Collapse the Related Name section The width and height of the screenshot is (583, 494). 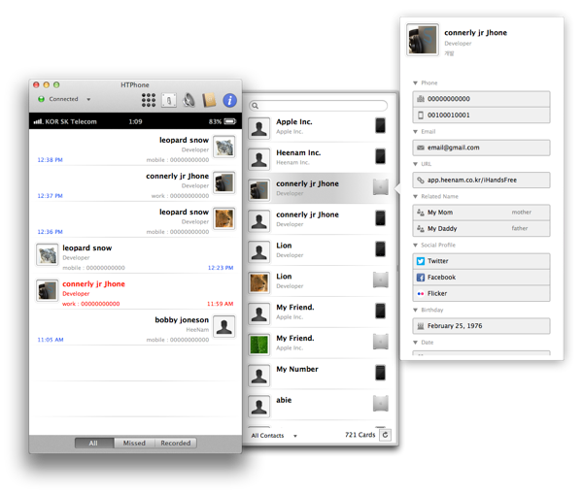tap(416, 196)
